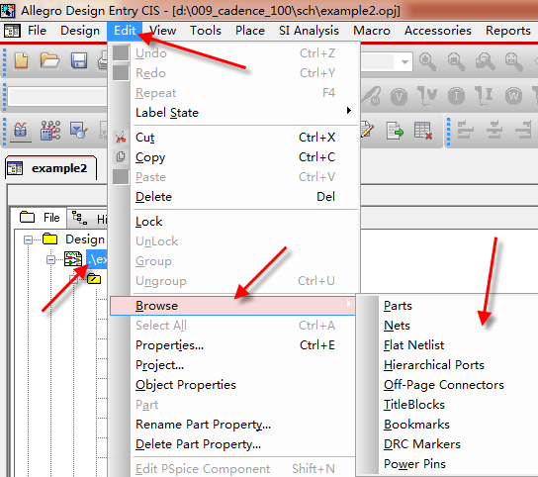Click the Zoom Out magnifier icon

point(456,62)
